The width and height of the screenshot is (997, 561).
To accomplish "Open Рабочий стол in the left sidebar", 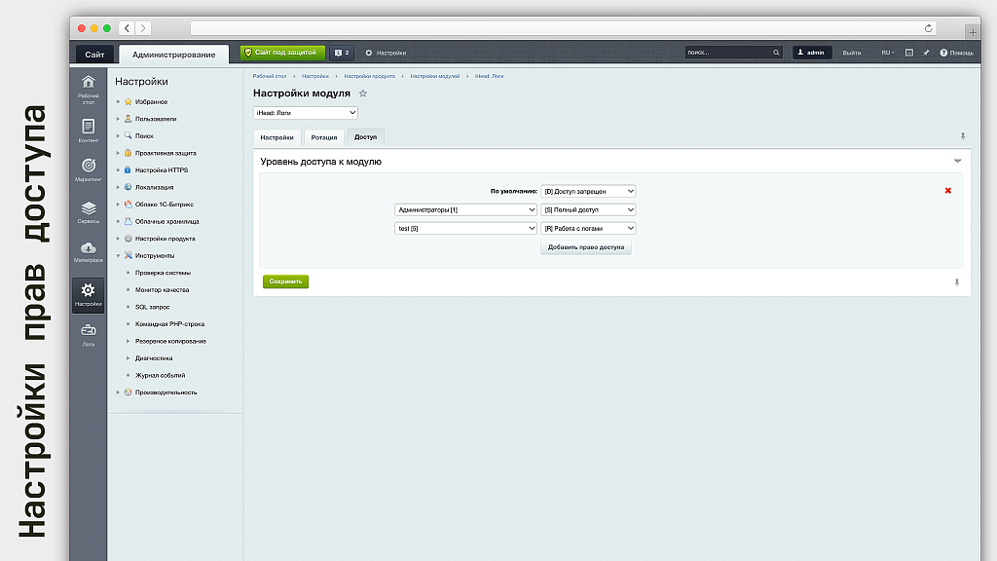I will (88, 87).
